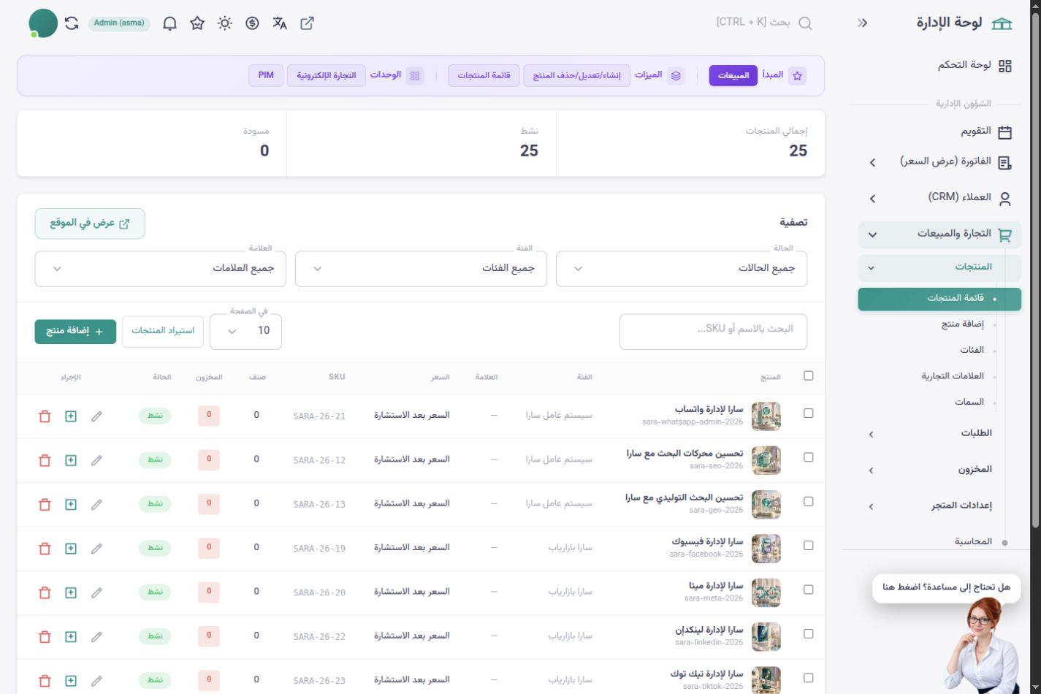1041x694 pixels.
Task: Click the help assistant bubble هل تحتاج إلى مساعدة
Action: click(x=946, y=588)
